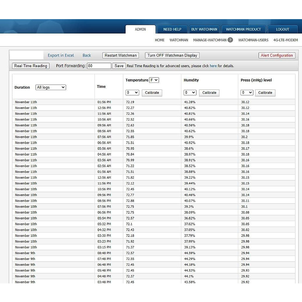Click the Restart Watchman button
The width and height of the screenshot is (302, 302).
coord(121,55)
